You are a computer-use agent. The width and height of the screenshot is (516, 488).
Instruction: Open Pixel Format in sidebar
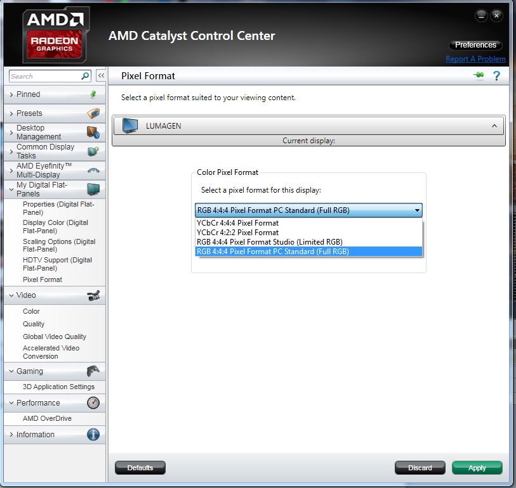43,279
